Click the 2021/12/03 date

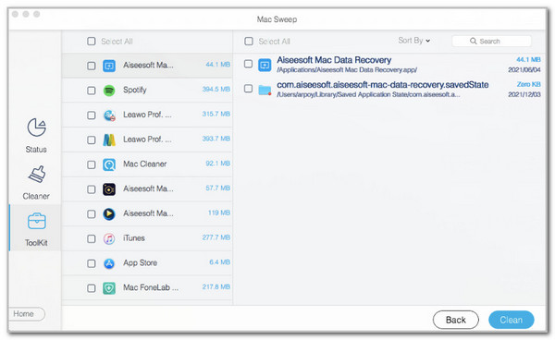(x=524, y=95)
